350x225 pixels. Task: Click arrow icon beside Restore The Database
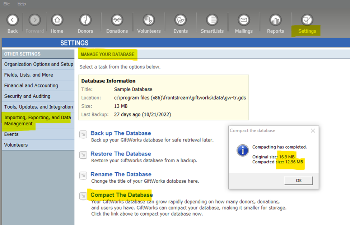click(83, 155)
